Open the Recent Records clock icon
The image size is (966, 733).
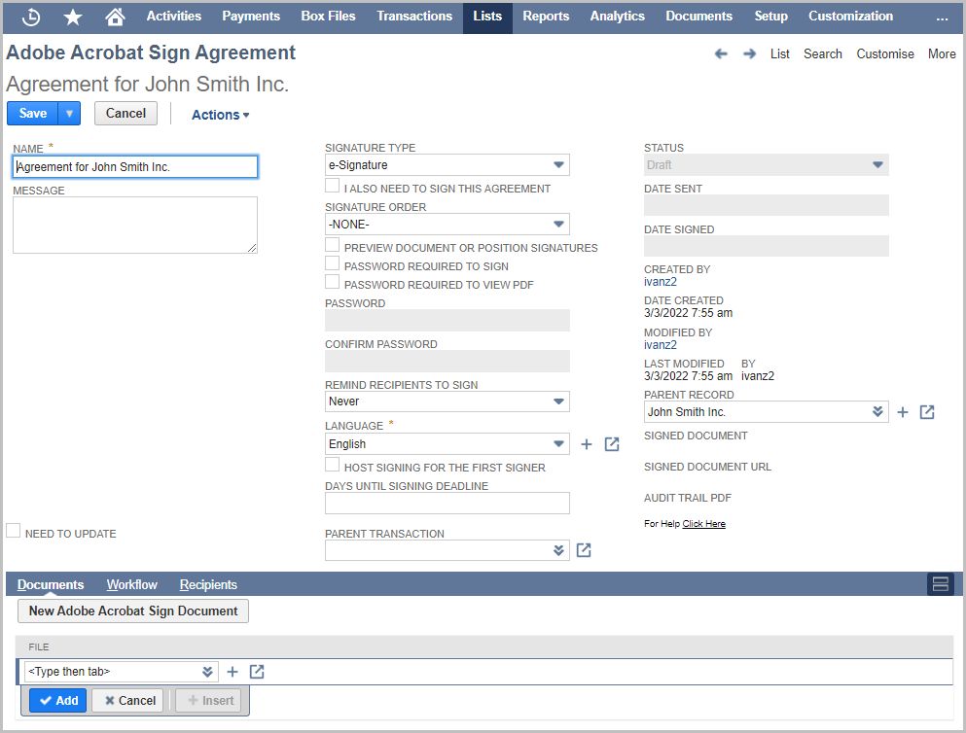point(31,17)
